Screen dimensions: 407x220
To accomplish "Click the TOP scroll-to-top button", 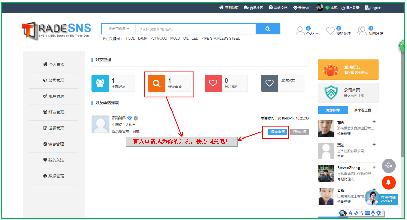I will pyautogui.click(x=388, y=166).
